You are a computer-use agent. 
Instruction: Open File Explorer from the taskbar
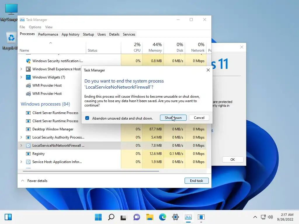[x=150, y=217]
